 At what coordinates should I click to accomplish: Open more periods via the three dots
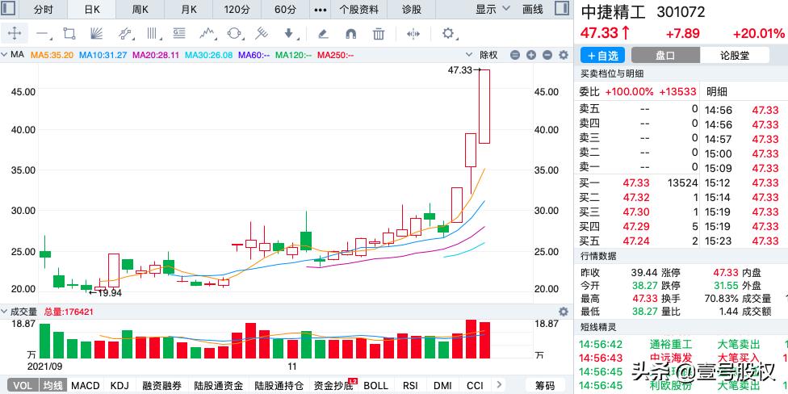[x=320, y=10]
